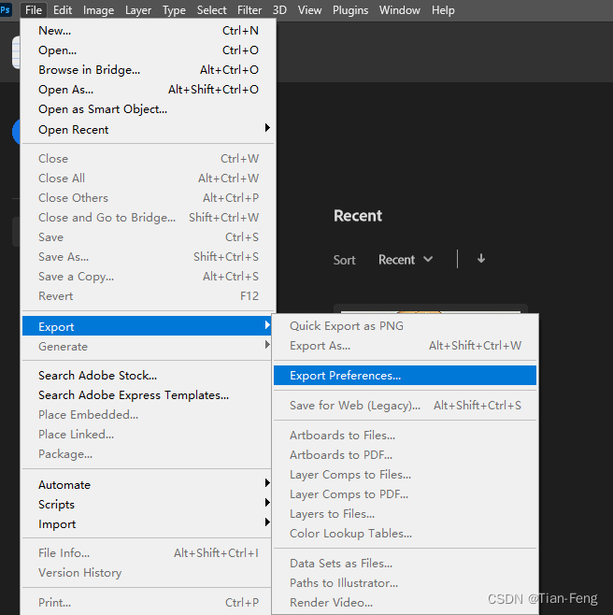Screen dimensions: 613x615
Task: Select Open As... menu item
Action: [x=149, y=90]
